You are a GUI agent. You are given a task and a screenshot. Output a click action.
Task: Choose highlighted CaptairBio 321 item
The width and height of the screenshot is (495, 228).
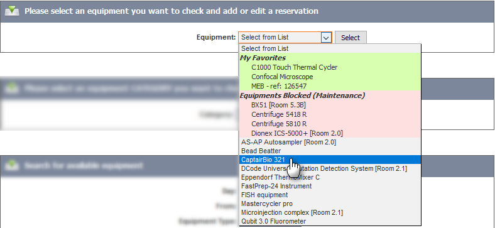click(330, 160)
